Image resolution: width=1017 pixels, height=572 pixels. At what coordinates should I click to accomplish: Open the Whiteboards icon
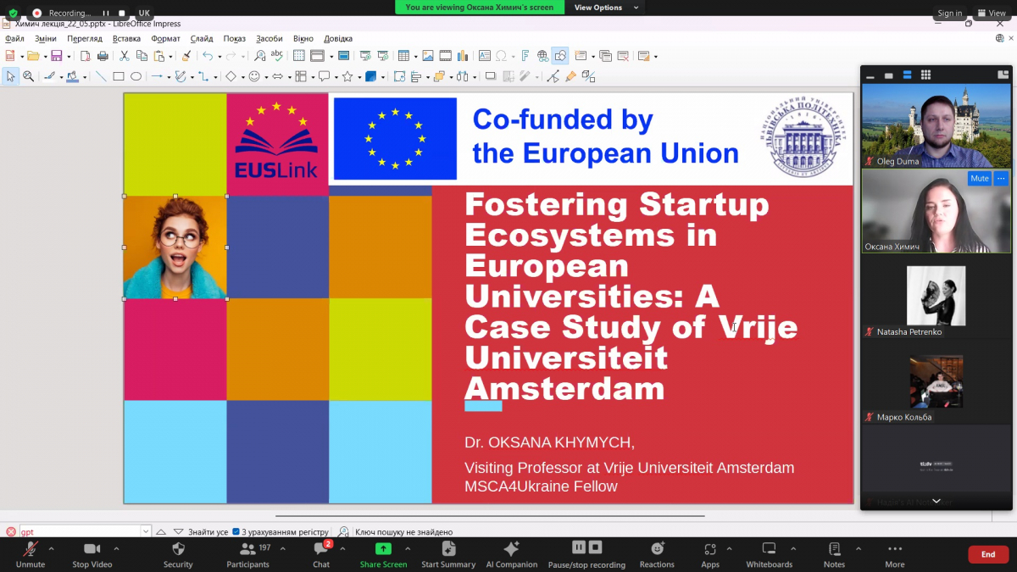(x=769, y=553)
